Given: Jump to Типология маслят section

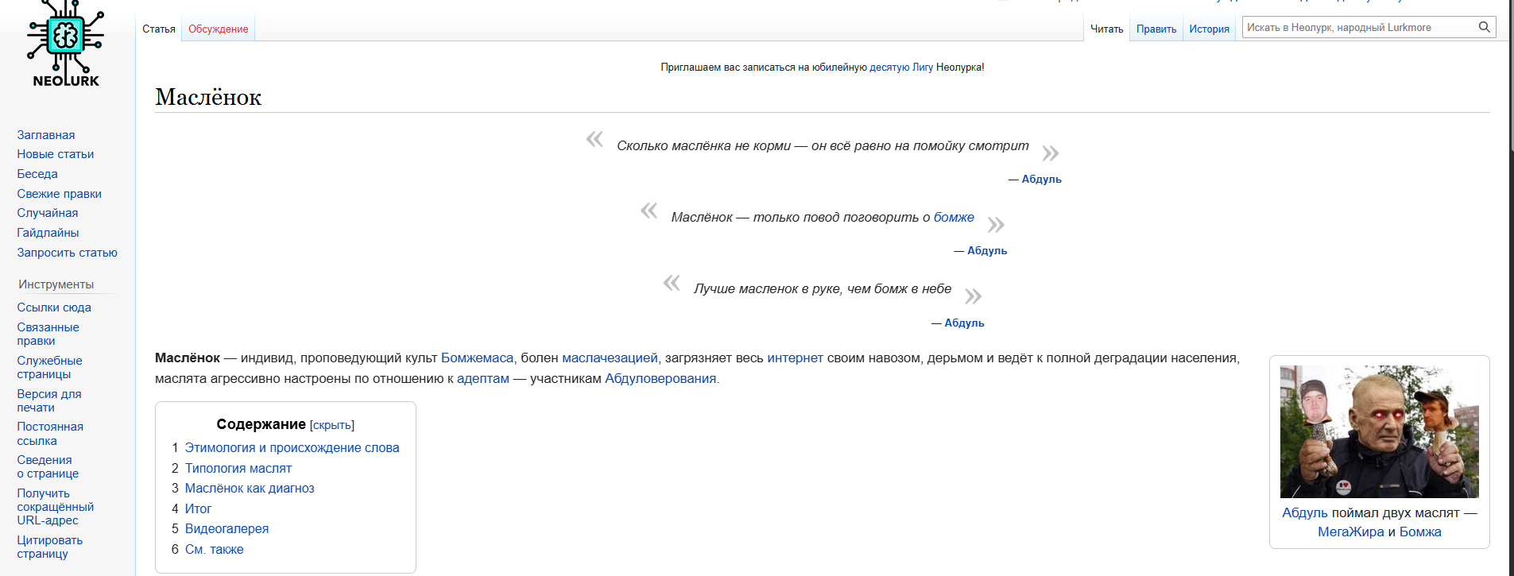Looking at the screenshot, I should click(238, 469).
